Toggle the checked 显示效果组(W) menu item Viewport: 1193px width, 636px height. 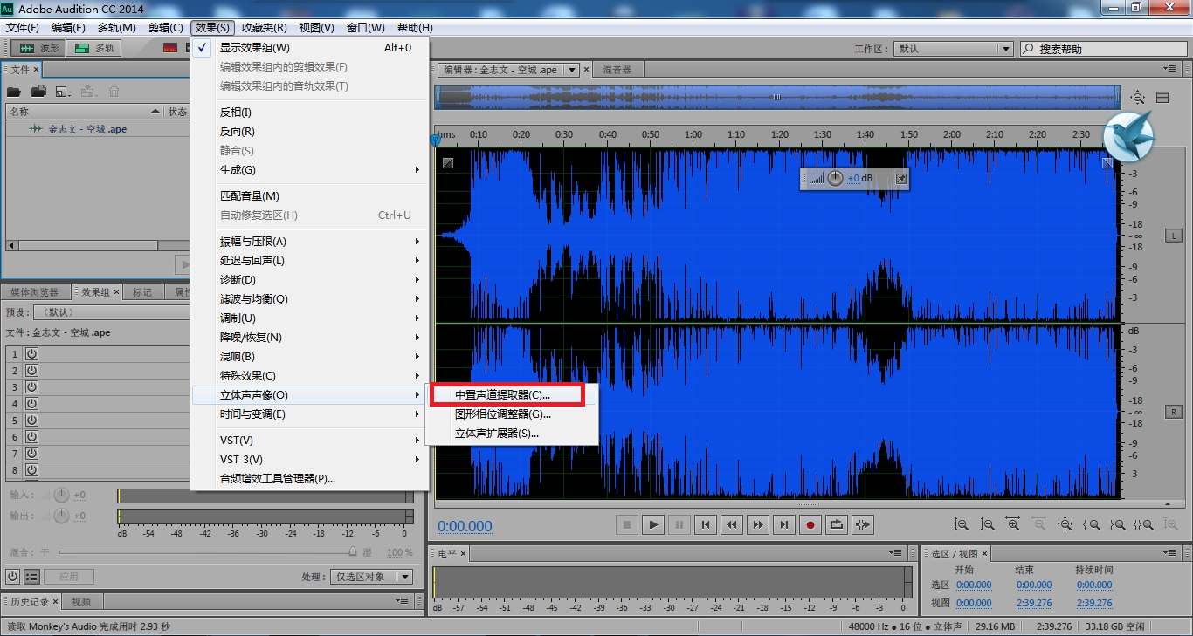click(310, 47)
